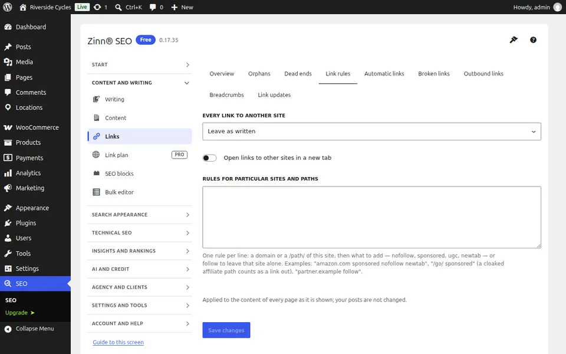Screen dimensions: 566x354
Task: Open the Breadcrumbs tab
Action: point(226,95)
